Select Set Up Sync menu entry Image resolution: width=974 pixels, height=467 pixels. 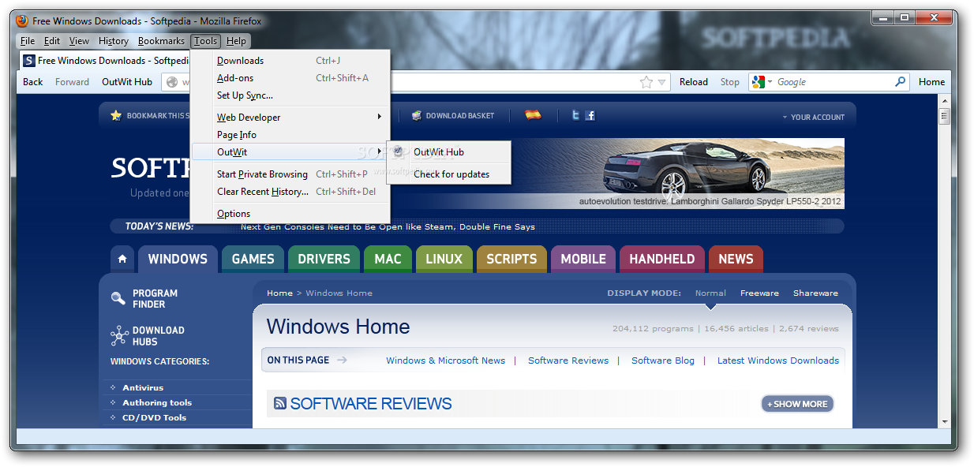click(x=290, y=95)
